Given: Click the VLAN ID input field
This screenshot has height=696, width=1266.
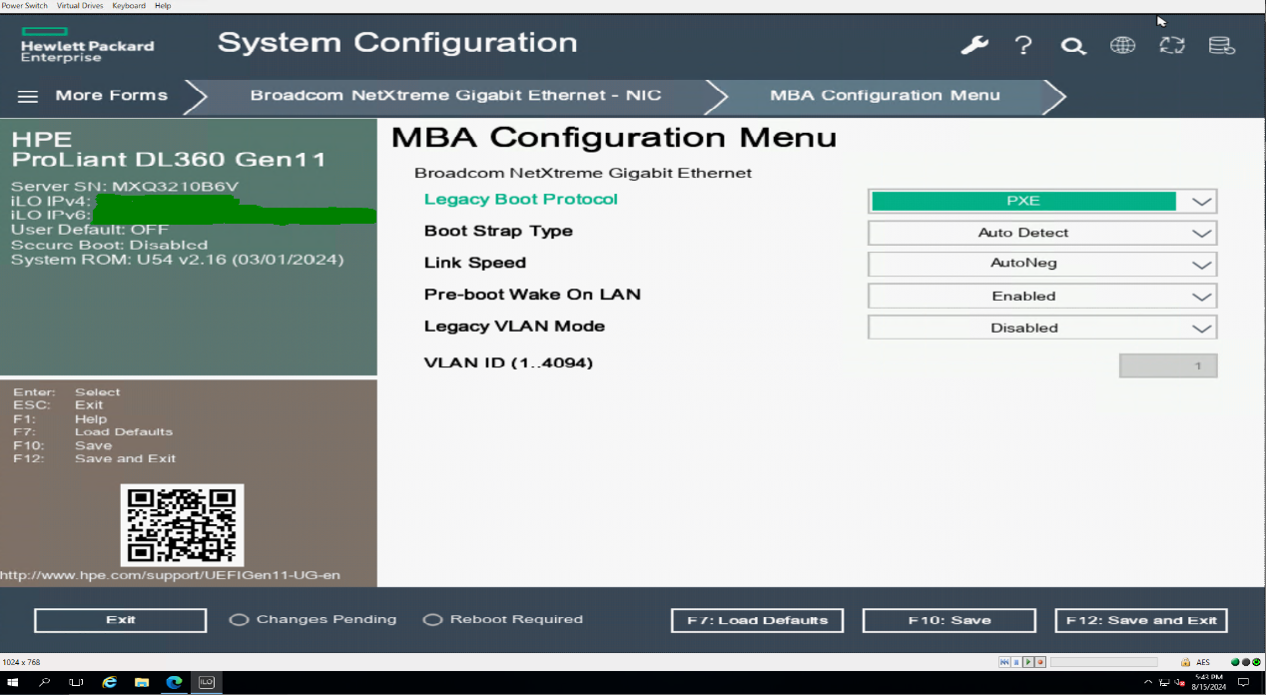Looking at the screenshot, I should click(1168, 366).
